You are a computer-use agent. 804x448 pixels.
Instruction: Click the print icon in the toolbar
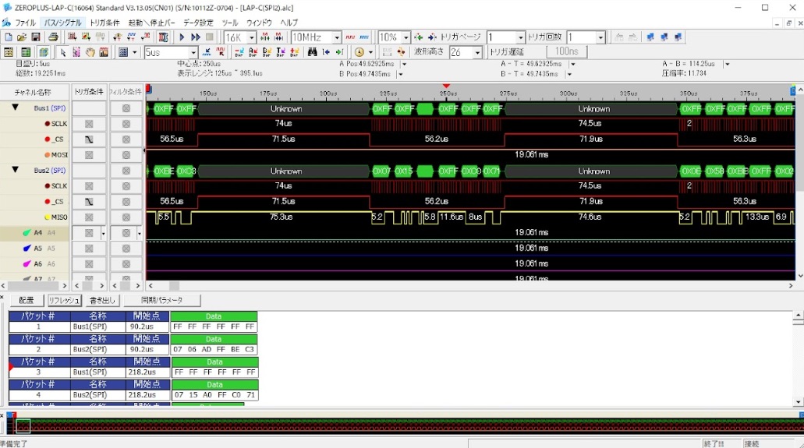pyautogui.click(x=53, y=37)
